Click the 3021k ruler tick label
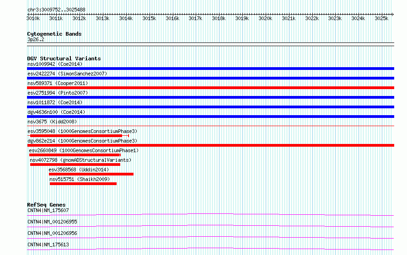 (x=289, y=18)
